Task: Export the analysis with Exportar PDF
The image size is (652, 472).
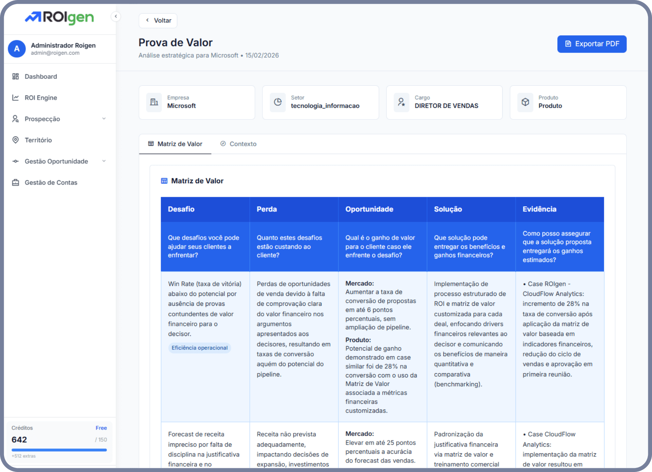Action: (x=592, y=44)
